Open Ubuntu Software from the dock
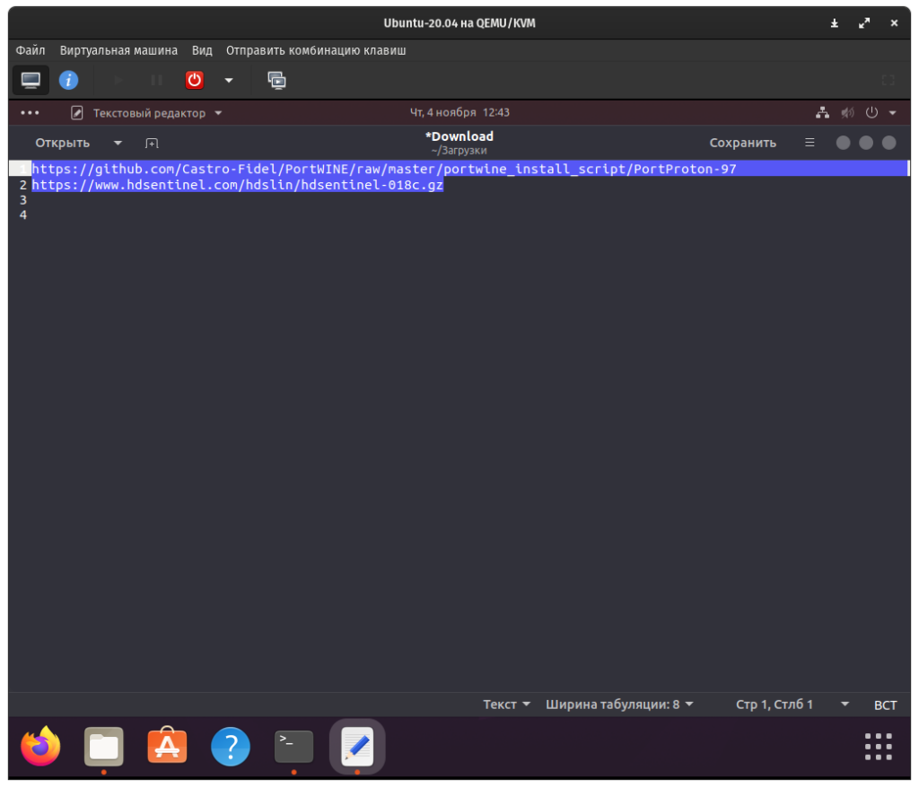The height and width of the screenshot is (788, 919). pos(167,747)
